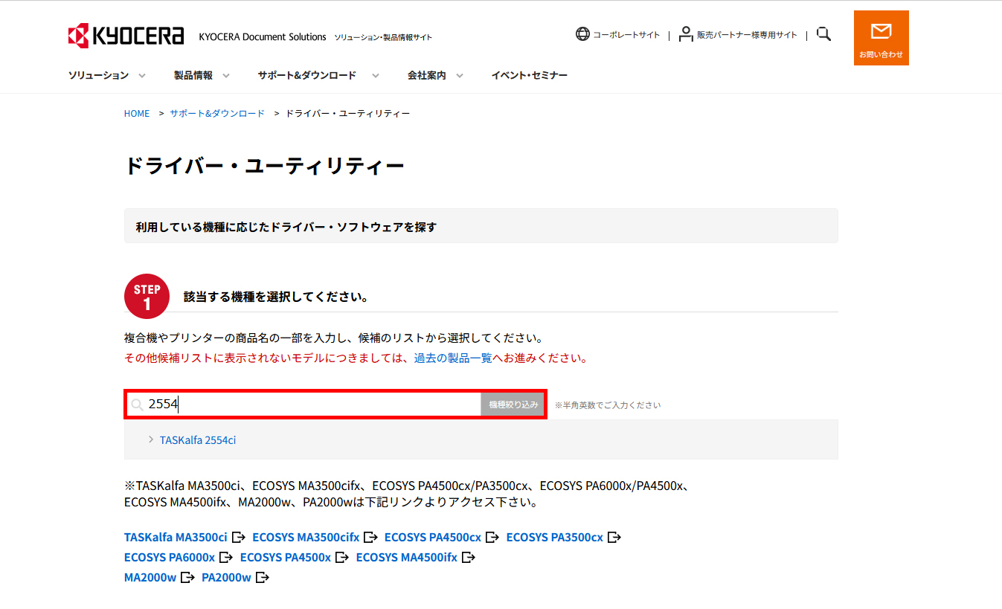Click chevron beside TASKalfa 2554ci result

click(151, 440)
